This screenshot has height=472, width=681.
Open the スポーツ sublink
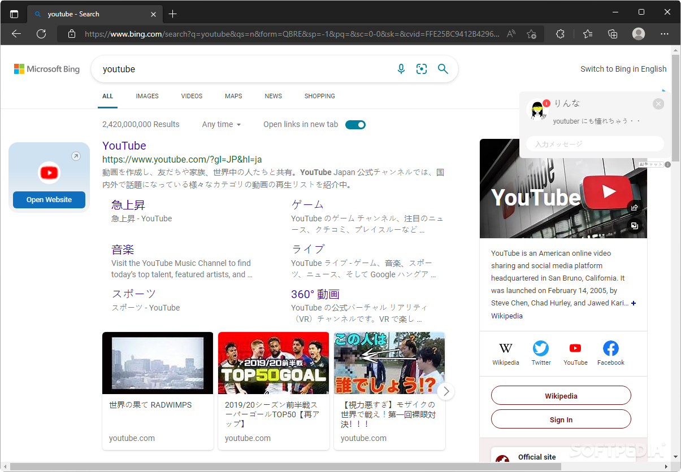[x=133, y=294]
